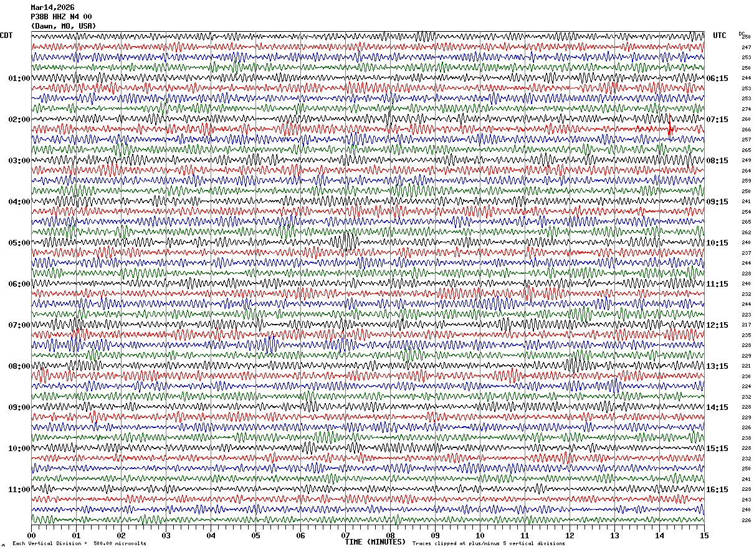The height and width of the screenshot is (552, 754).
Task: Click the "TIME (MINUTES)" axis title
Action: click(x=375, y=542)
